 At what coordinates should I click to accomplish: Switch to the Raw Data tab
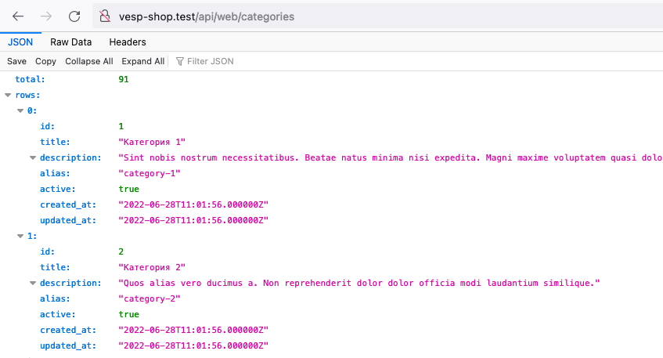(70, 42)
